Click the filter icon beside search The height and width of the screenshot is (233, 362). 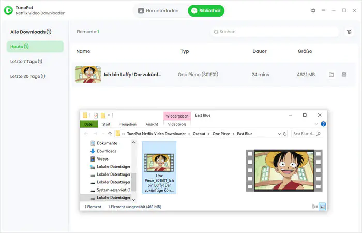(x=349, y=32)
